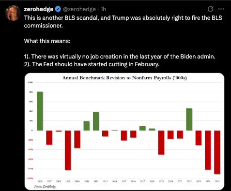Click the green 2022 bar in chart
Screen dimensions: 231x191
click(x=189, y=119)
